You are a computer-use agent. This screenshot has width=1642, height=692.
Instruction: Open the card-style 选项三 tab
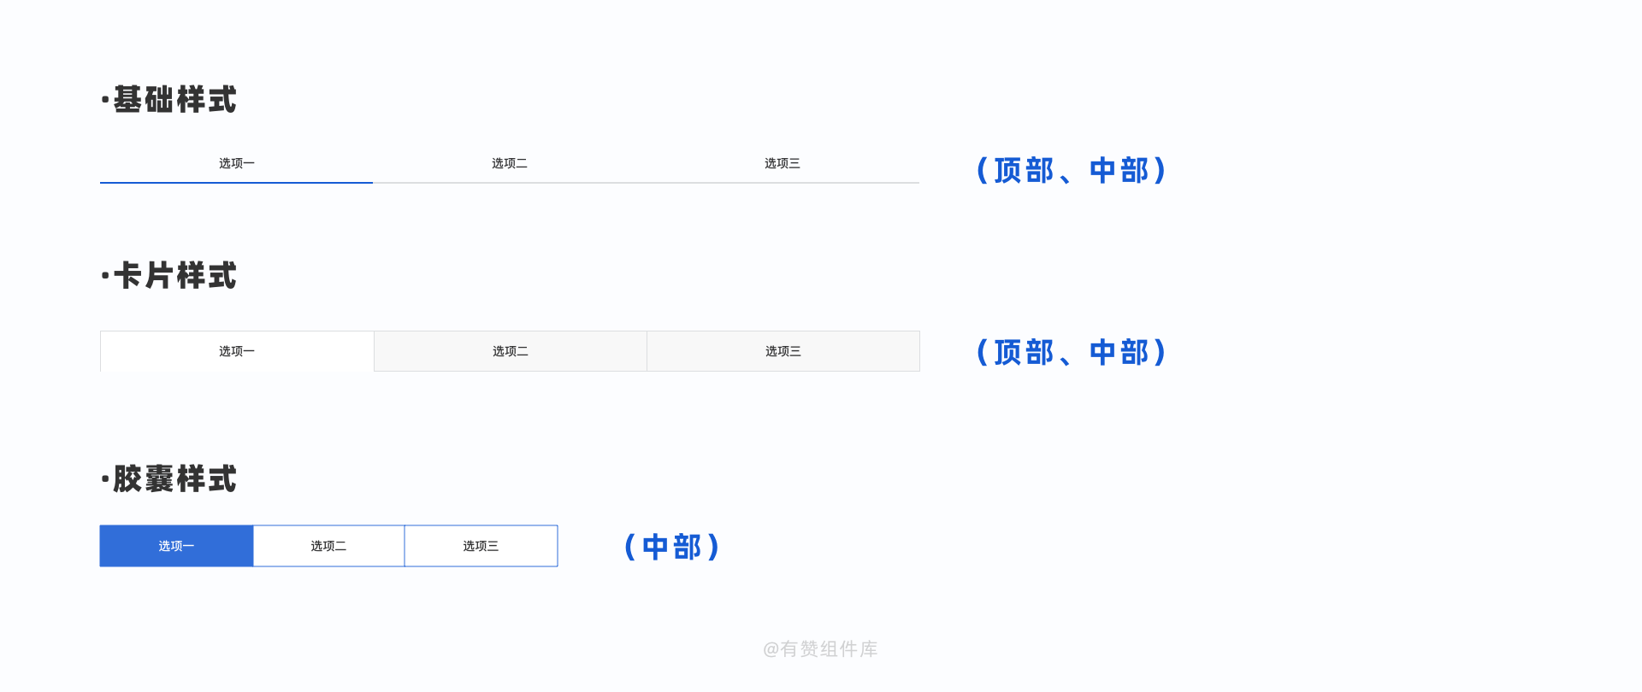[783, 351]
